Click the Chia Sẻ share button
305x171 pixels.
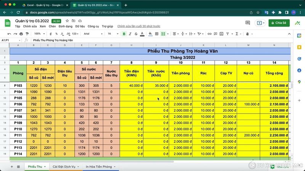click(279, 23)
